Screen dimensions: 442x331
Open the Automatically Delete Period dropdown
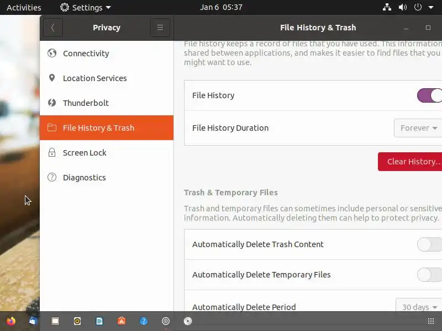point(419,306)
